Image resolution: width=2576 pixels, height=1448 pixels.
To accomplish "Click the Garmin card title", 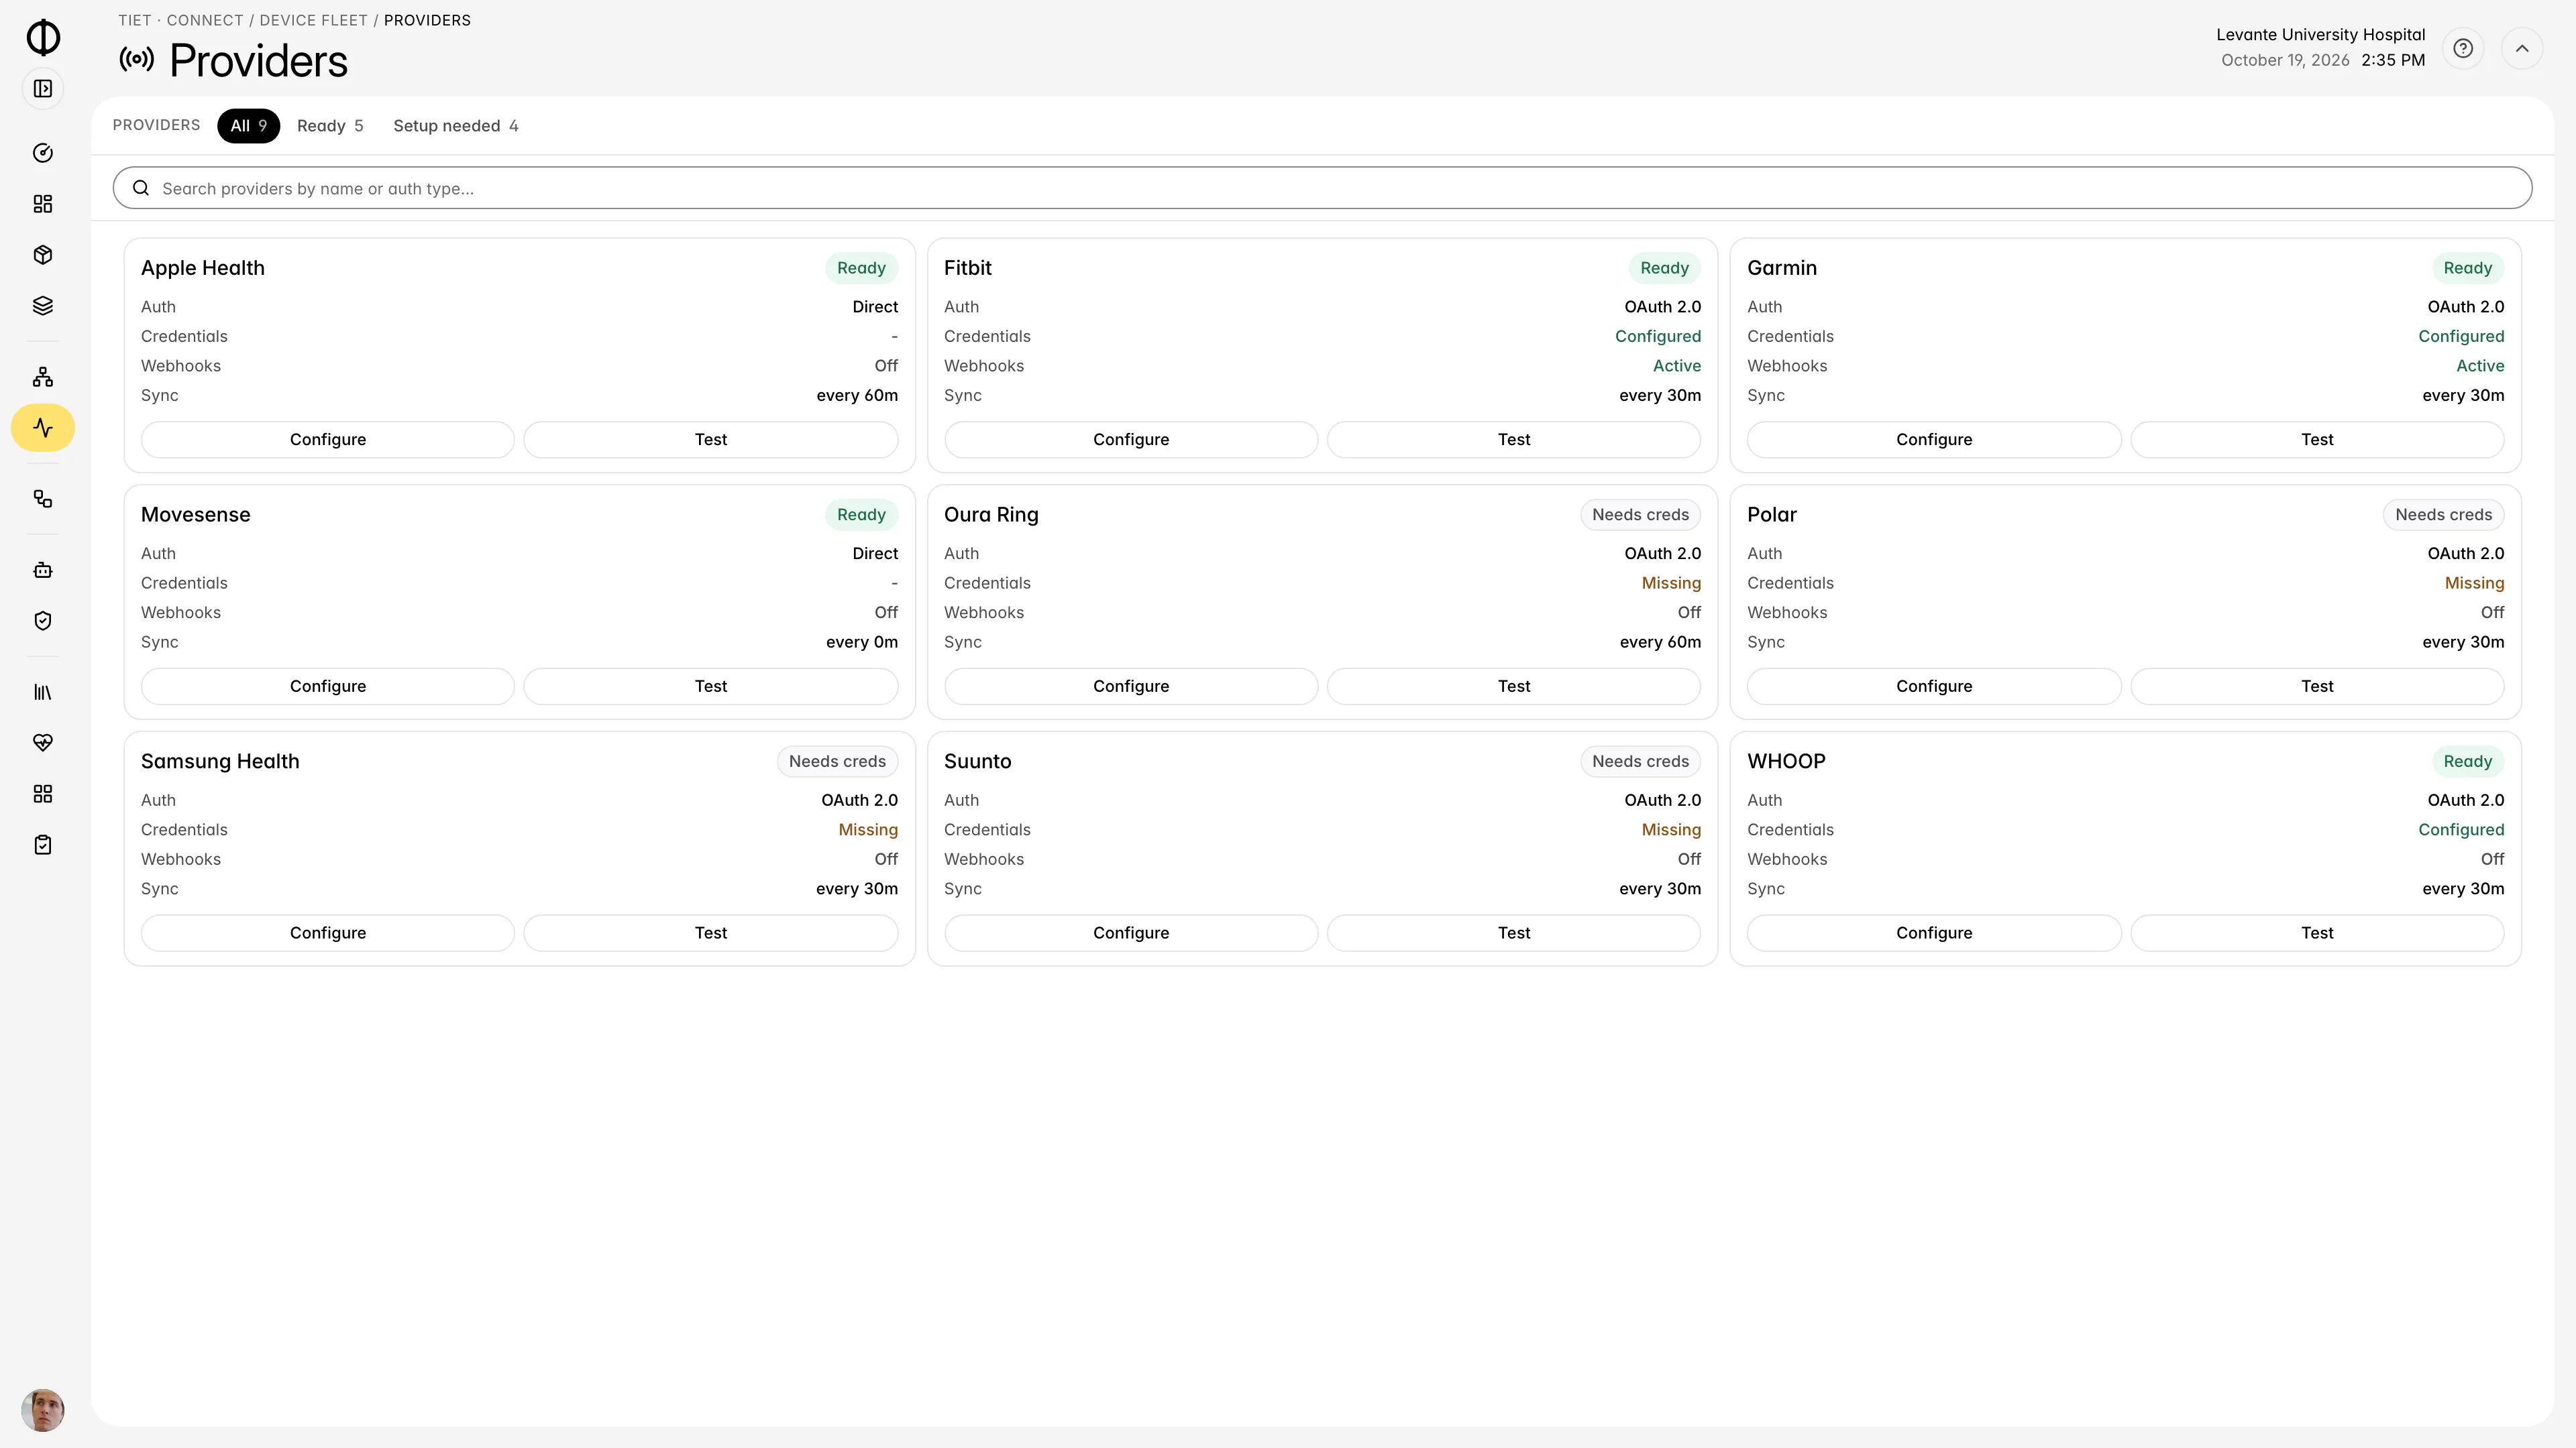I will (1782, 268).
